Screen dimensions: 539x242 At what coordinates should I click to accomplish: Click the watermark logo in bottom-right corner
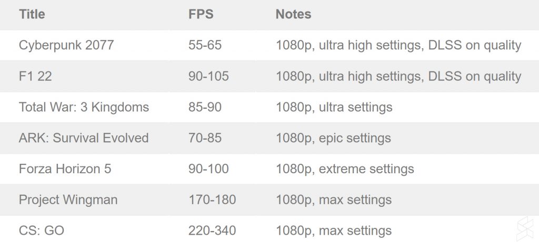click(x=522, y=226)
